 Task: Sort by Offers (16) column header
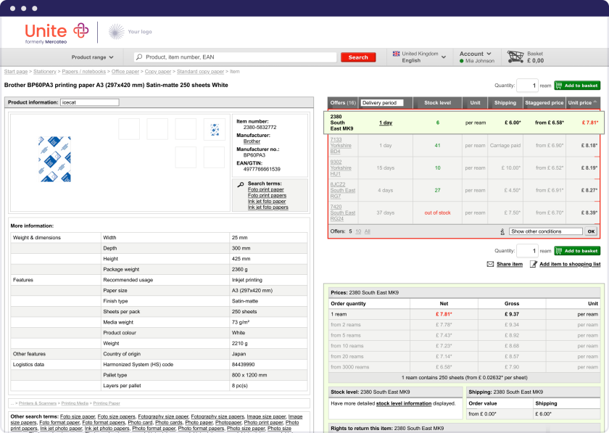click(343, 102)
